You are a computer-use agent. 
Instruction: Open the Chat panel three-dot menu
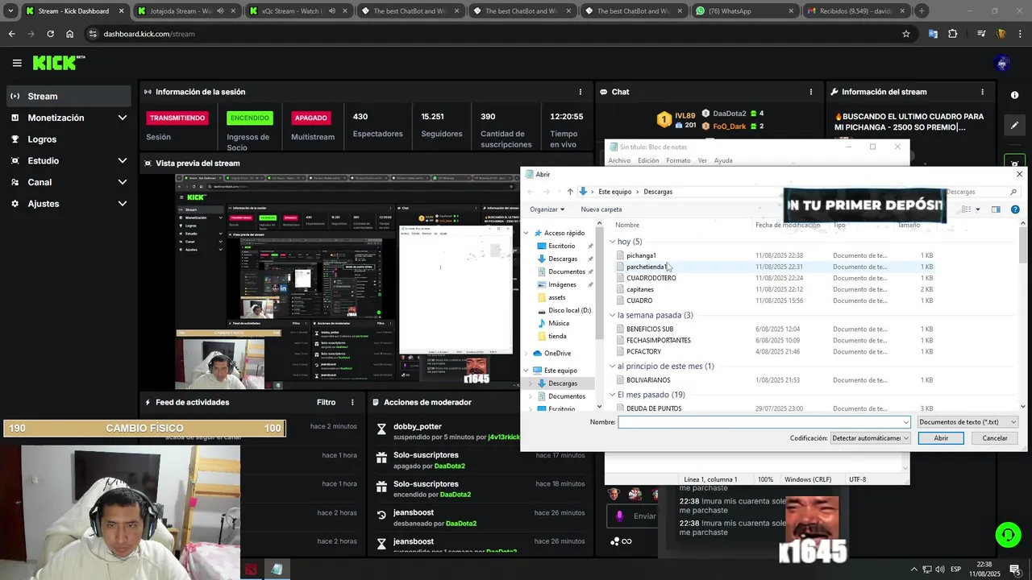812,92
